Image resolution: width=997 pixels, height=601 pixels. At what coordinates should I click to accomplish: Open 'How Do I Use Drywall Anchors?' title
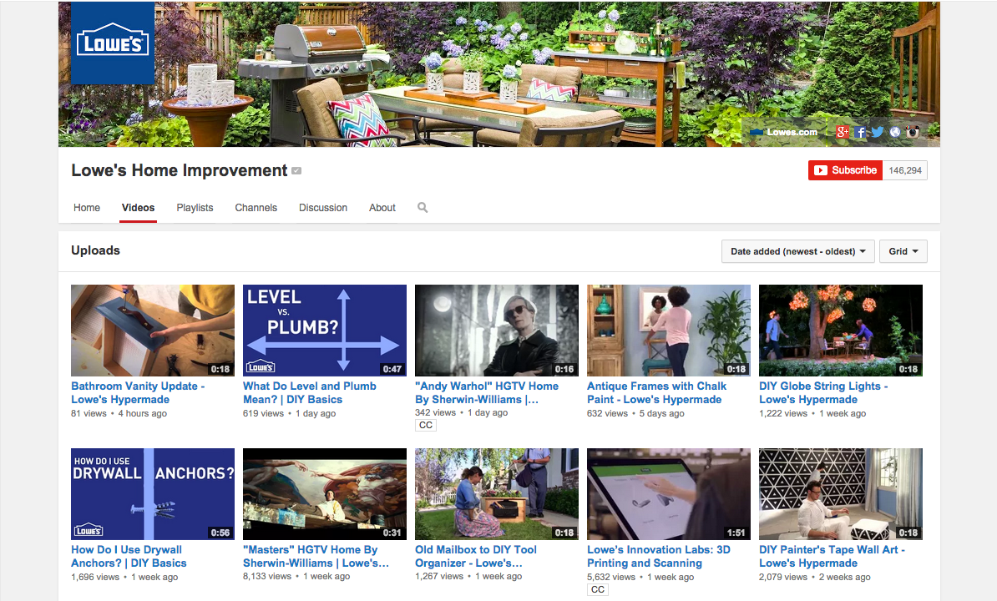click(x=129, y=557)
